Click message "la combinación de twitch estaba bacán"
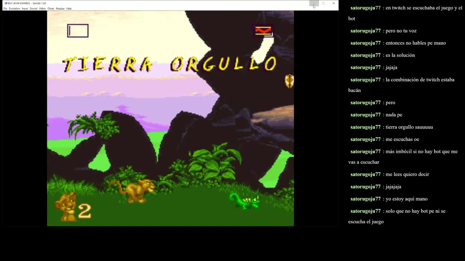The image size is (465, 261). pyautogui.click(x=401, y=85)
